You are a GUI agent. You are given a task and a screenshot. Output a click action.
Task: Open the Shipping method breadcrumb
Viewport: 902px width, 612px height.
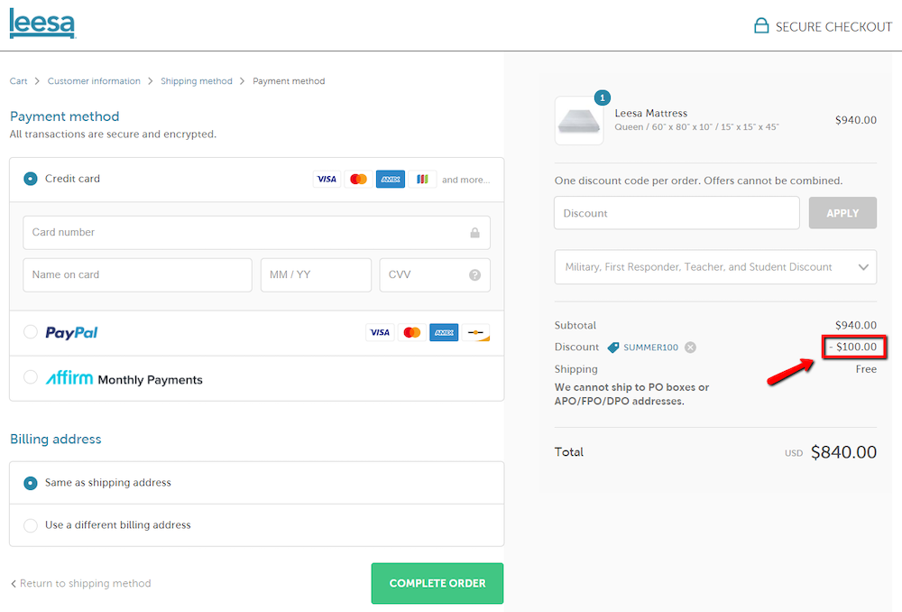tap(197, 80)
